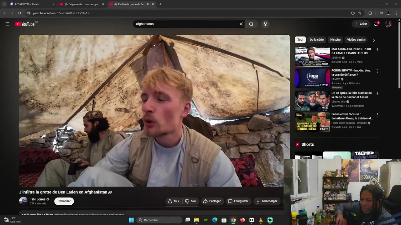The width and height of the screenshot is (401, 225).
Task: Open Microsoft Edge from the taskbar
Action: point(215,220)
